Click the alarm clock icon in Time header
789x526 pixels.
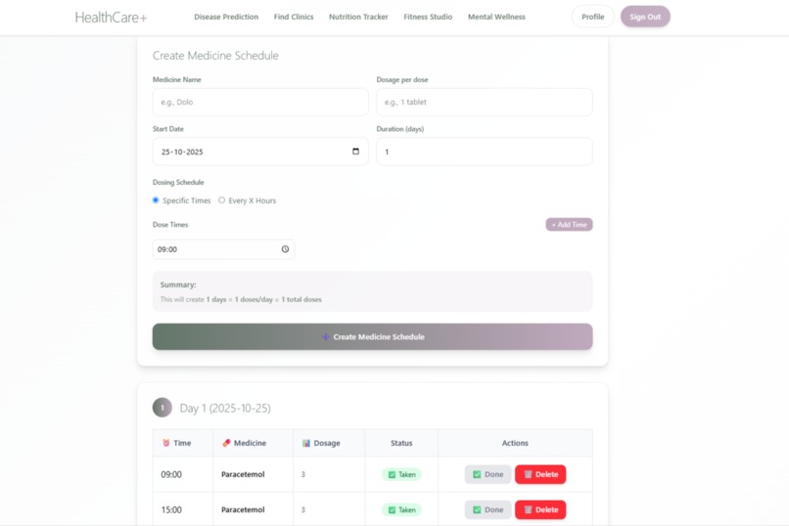(x=166, y=443)
